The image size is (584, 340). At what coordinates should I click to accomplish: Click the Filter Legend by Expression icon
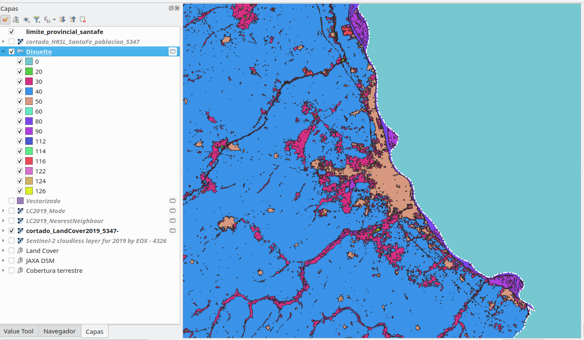coord(47,19)
